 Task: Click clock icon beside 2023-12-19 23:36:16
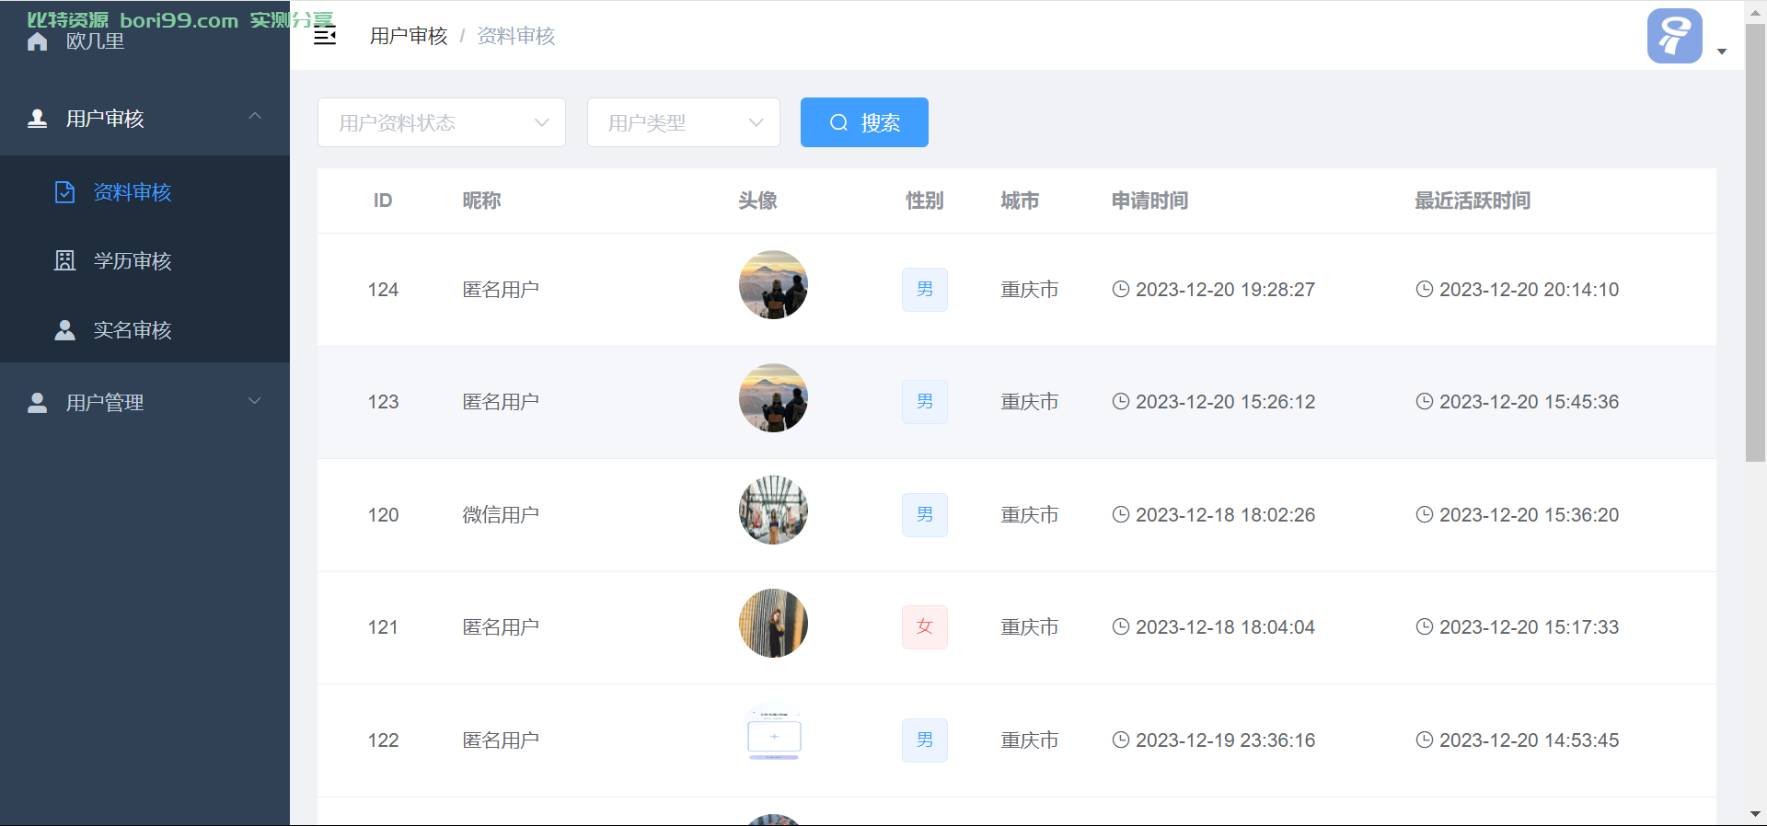tap(1121, 740)
